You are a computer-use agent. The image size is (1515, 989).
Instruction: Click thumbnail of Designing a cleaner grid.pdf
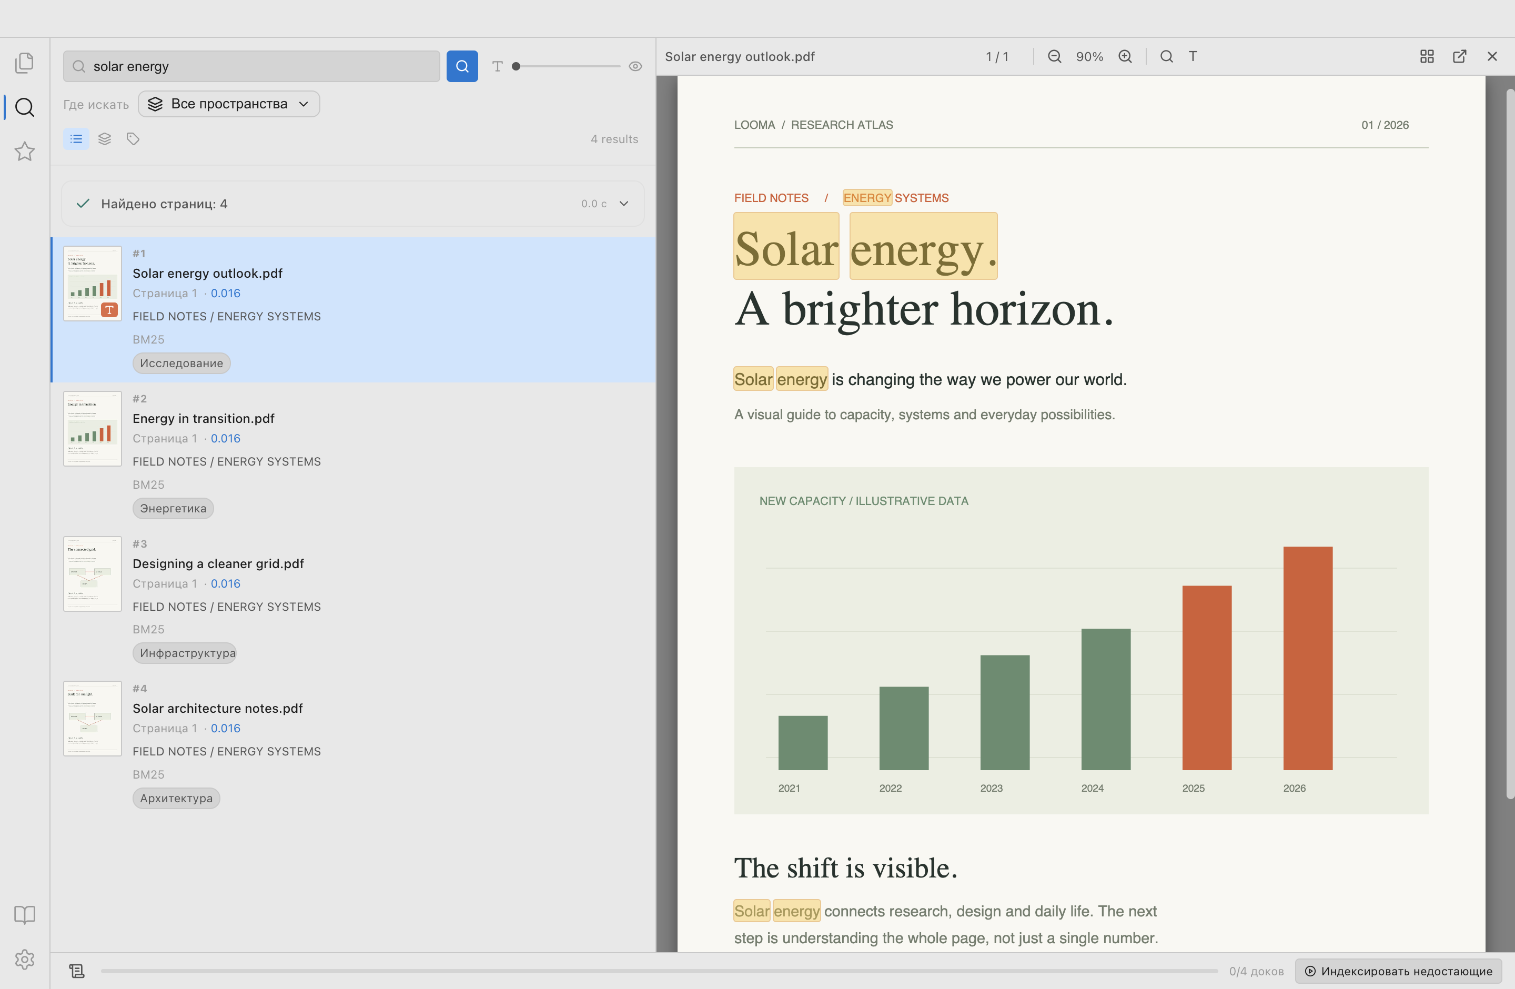pyautogui.click(x=92, y=574)
